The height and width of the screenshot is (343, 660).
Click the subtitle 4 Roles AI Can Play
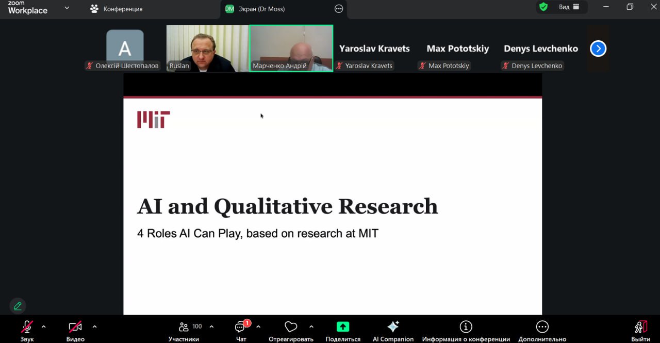pyautogui.click(x=189, y=233)
